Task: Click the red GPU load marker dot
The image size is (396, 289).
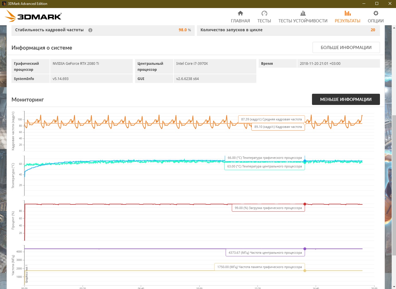Action: coord(305,204)
